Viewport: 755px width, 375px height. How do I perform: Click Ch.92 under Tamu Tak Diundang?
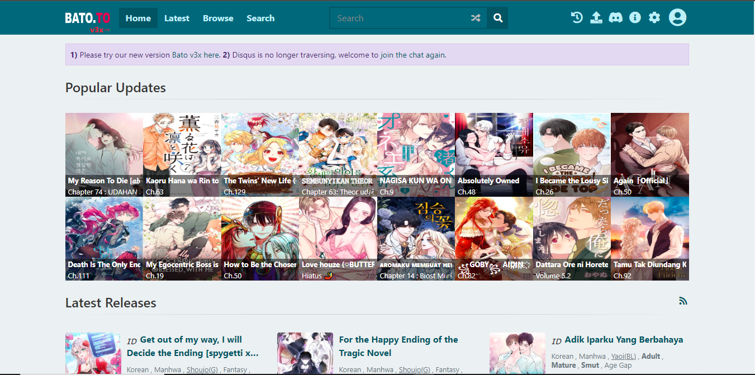coord(623,276)
